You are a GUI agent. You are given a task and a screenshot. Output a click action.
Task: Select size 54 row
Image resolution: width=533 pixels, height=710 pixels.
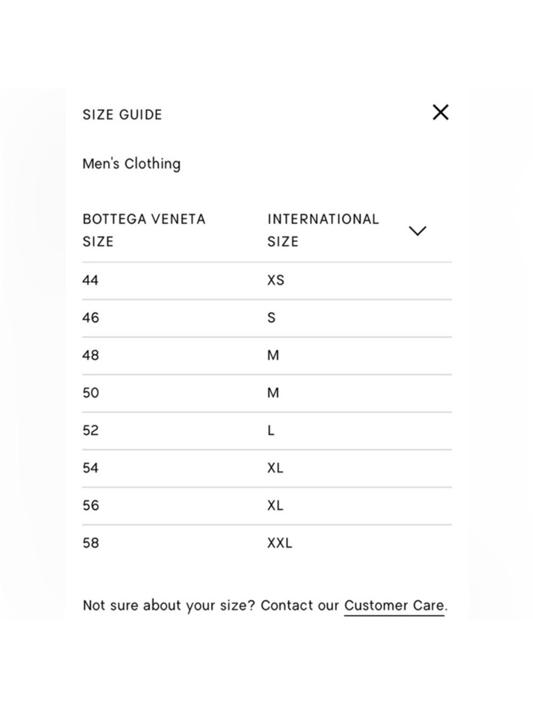pyautogui.click(x=267, y=468)
